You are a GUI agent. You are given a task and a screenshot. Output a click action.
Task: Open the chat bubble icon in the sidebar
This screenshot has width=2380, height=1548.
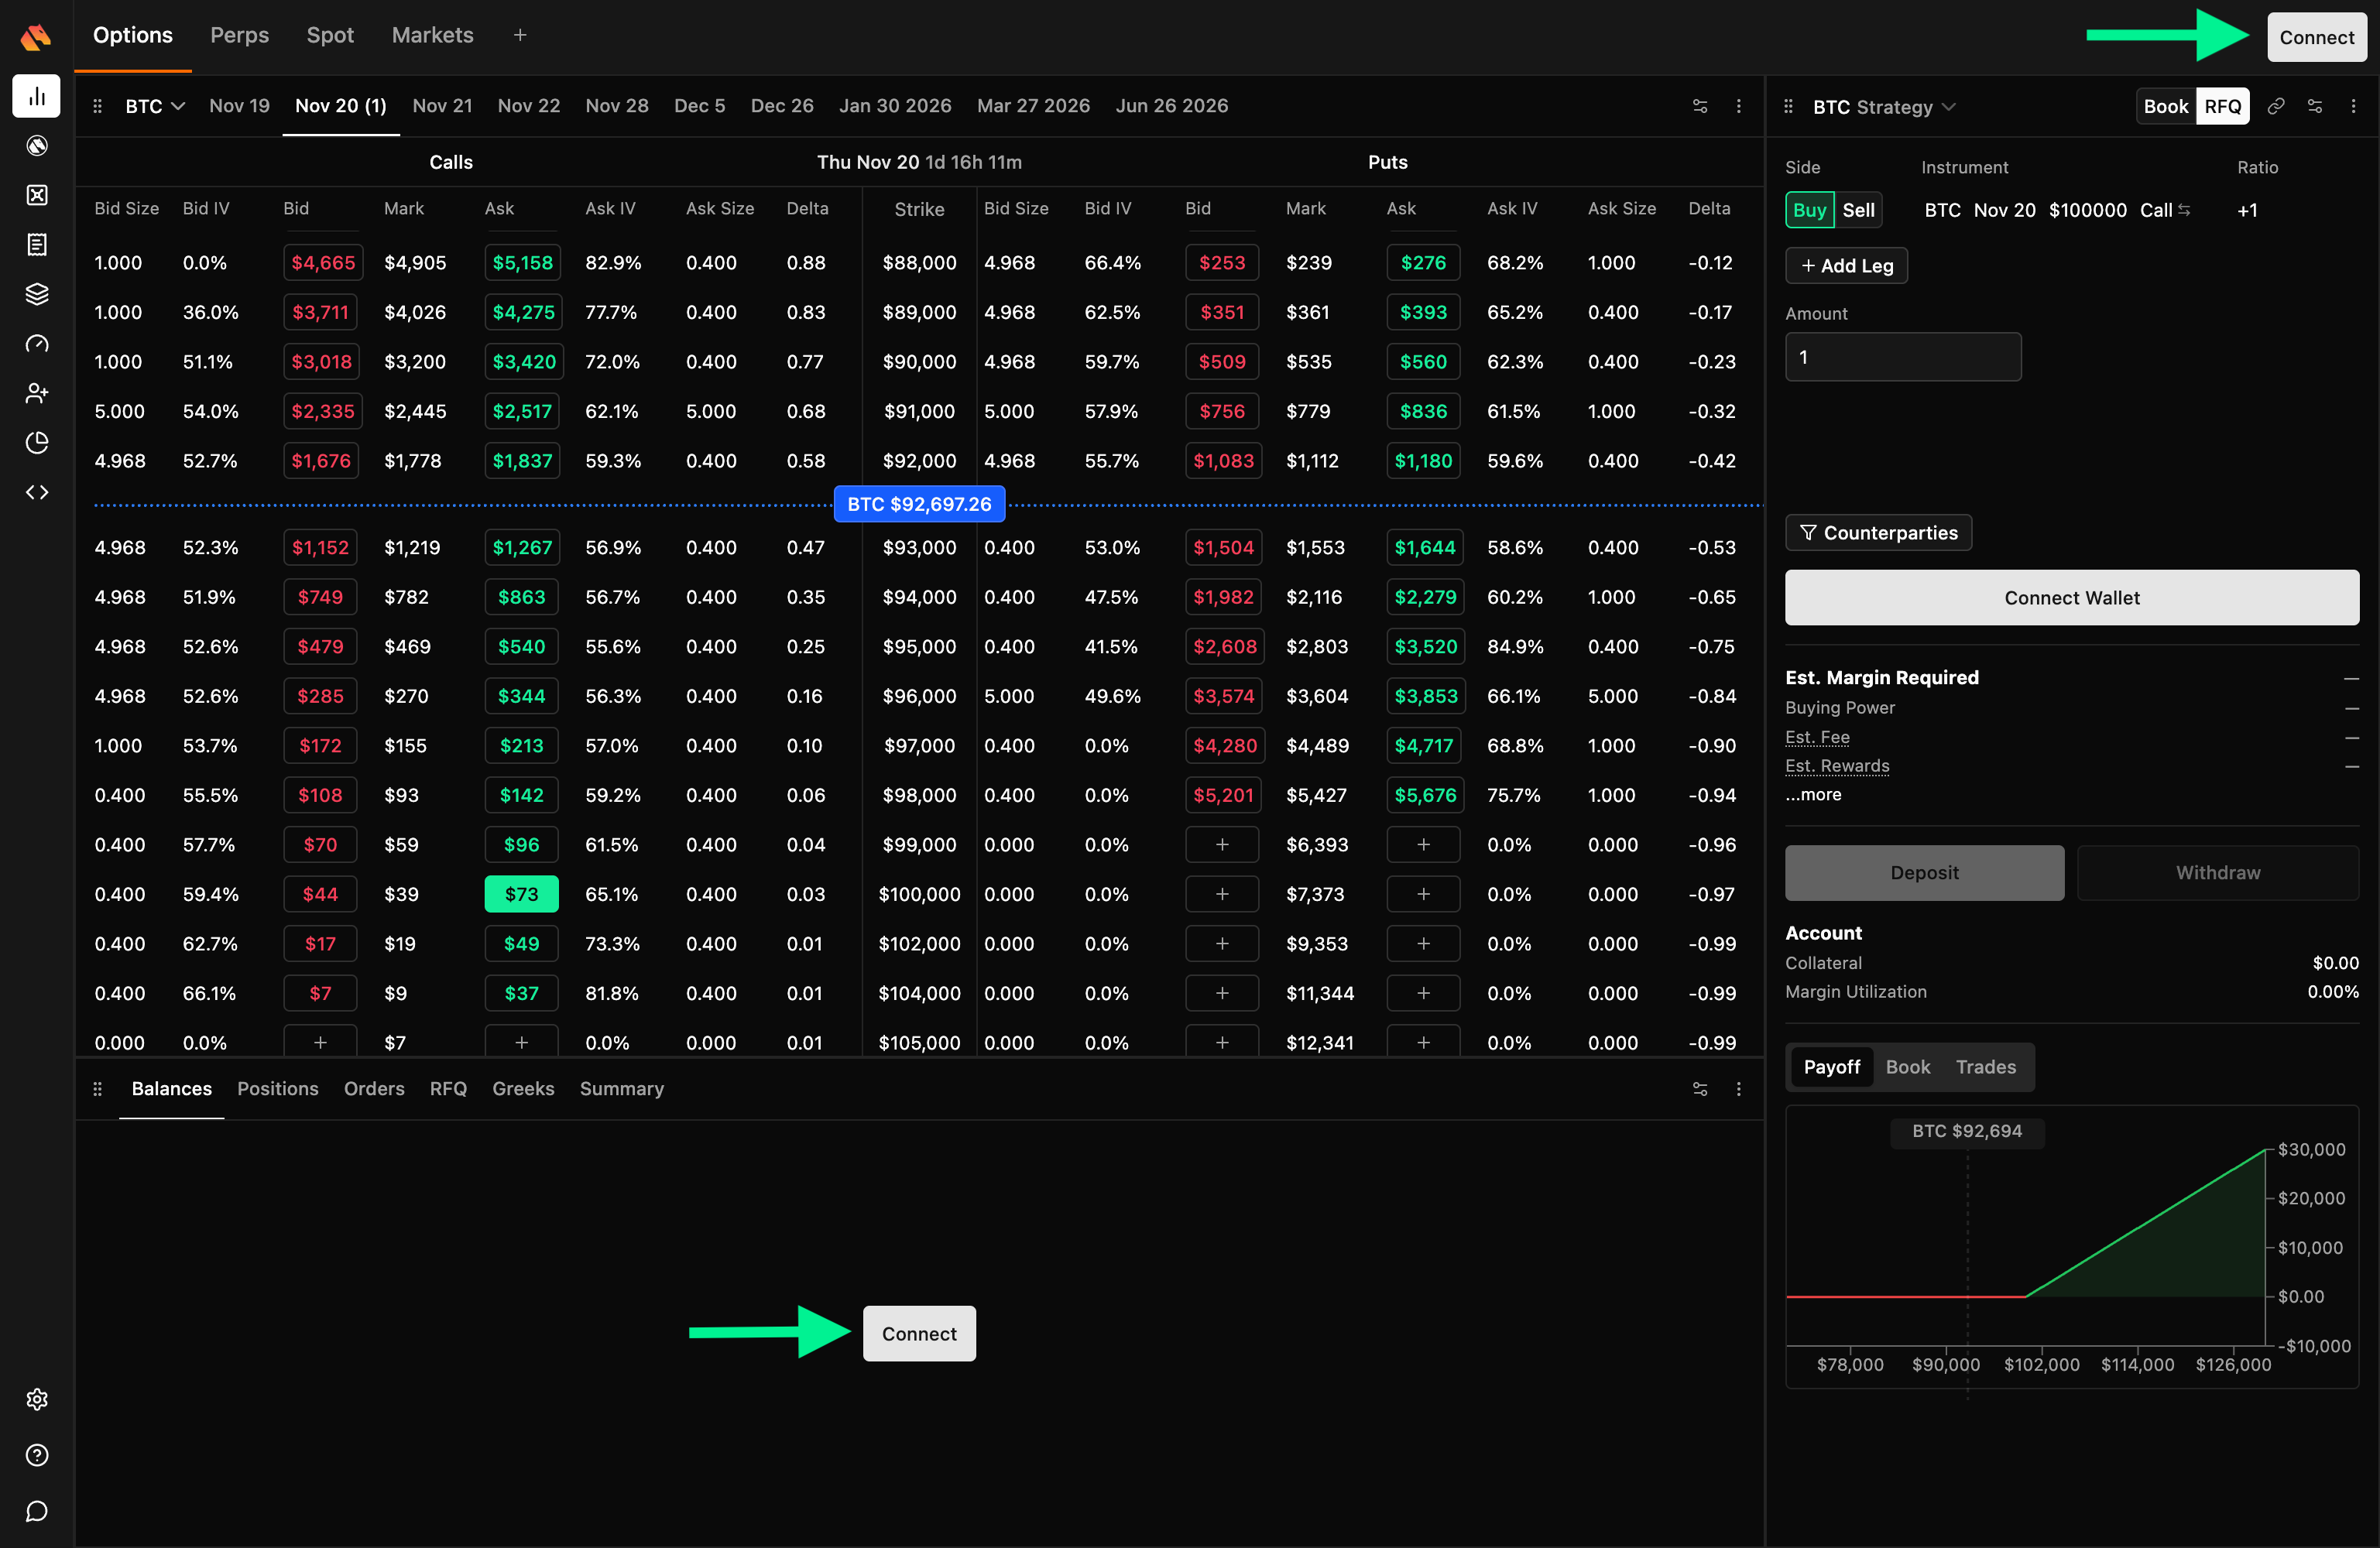tap(37, 1510)
